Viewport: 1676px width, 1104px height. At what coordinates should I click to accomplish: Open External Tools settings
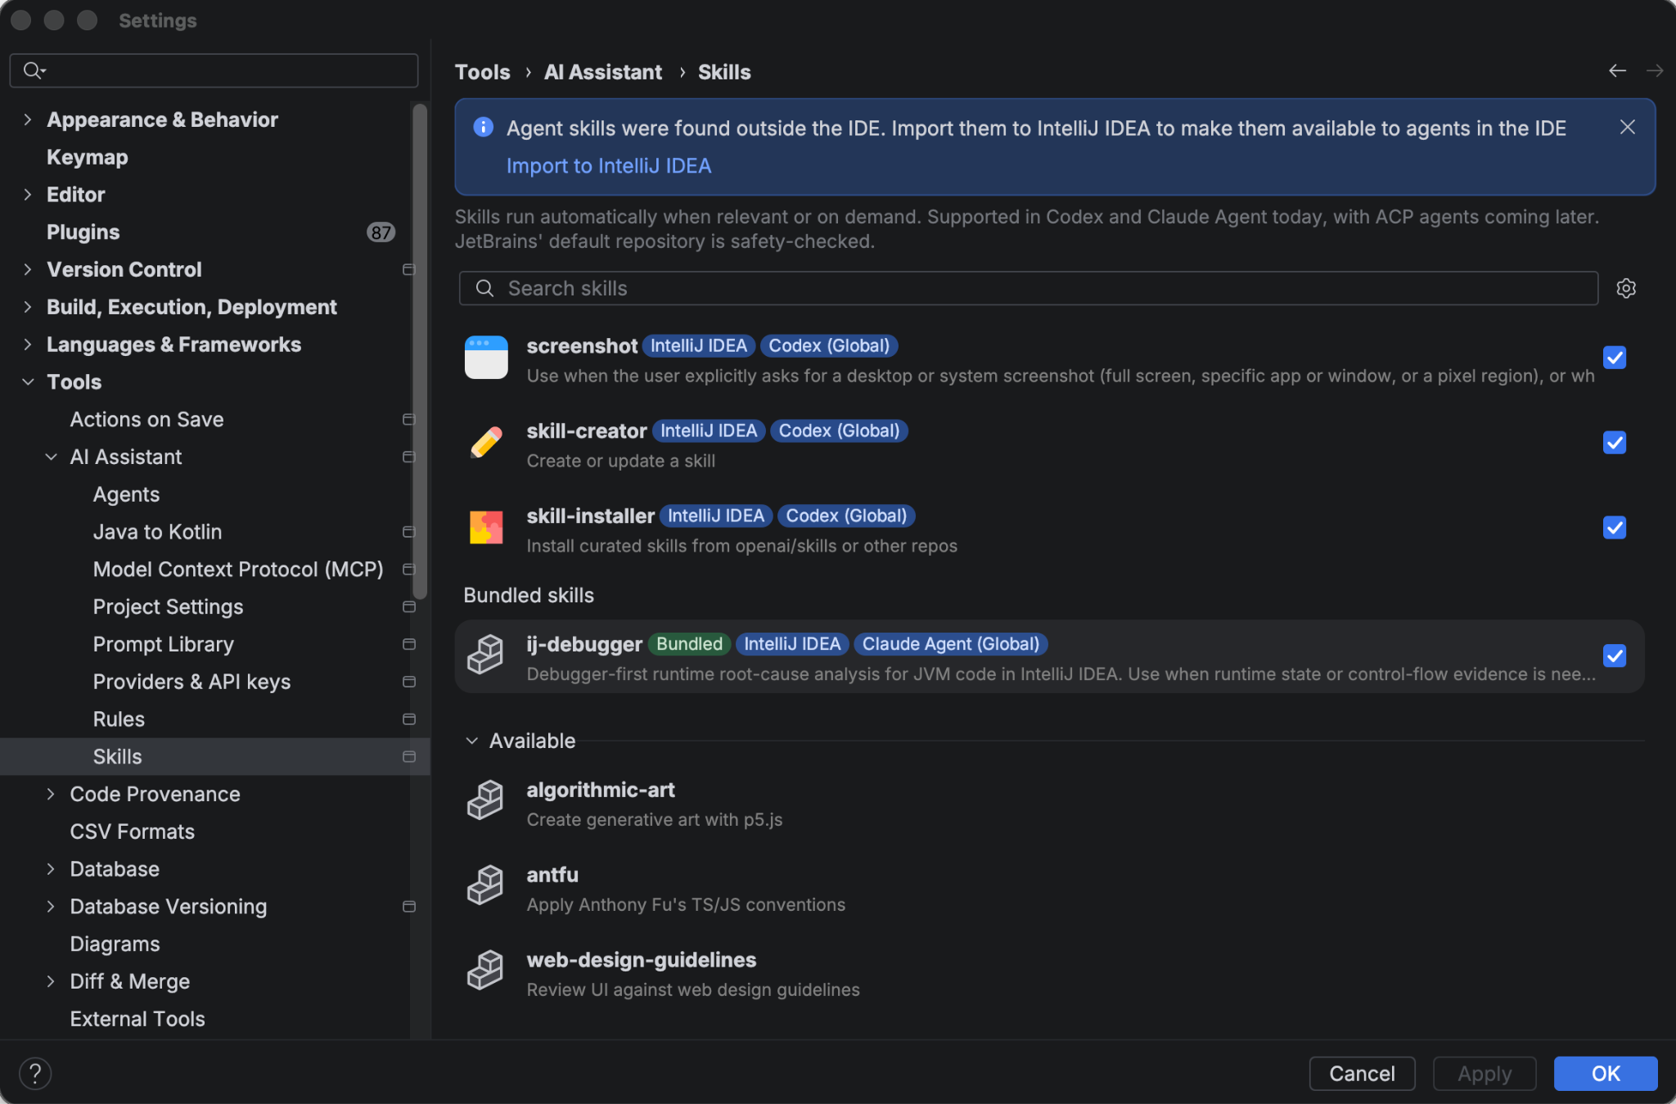137,1019
